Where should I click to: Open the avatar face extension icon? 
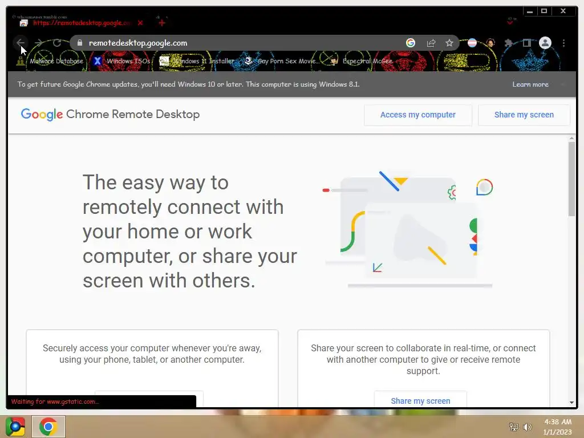coord(490,43)
